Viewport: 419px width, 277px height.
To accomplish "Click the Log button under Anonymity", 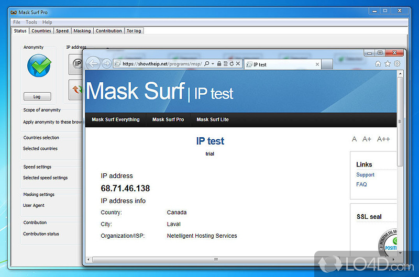I will pos(37,96).
